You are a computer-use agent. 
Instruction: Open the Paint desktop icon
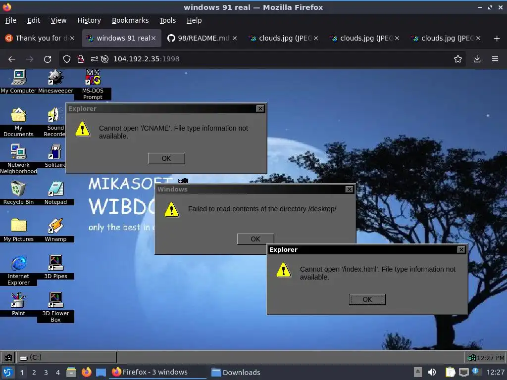point(18,304)
